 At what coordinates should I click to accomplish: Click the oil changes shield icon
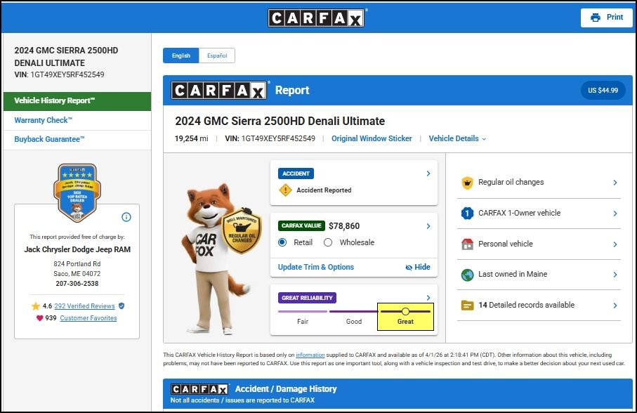click(467, 183)
